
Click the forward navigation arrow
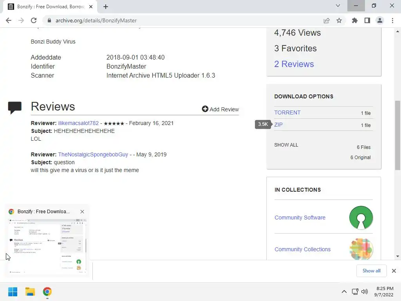(x=21, y=20)
